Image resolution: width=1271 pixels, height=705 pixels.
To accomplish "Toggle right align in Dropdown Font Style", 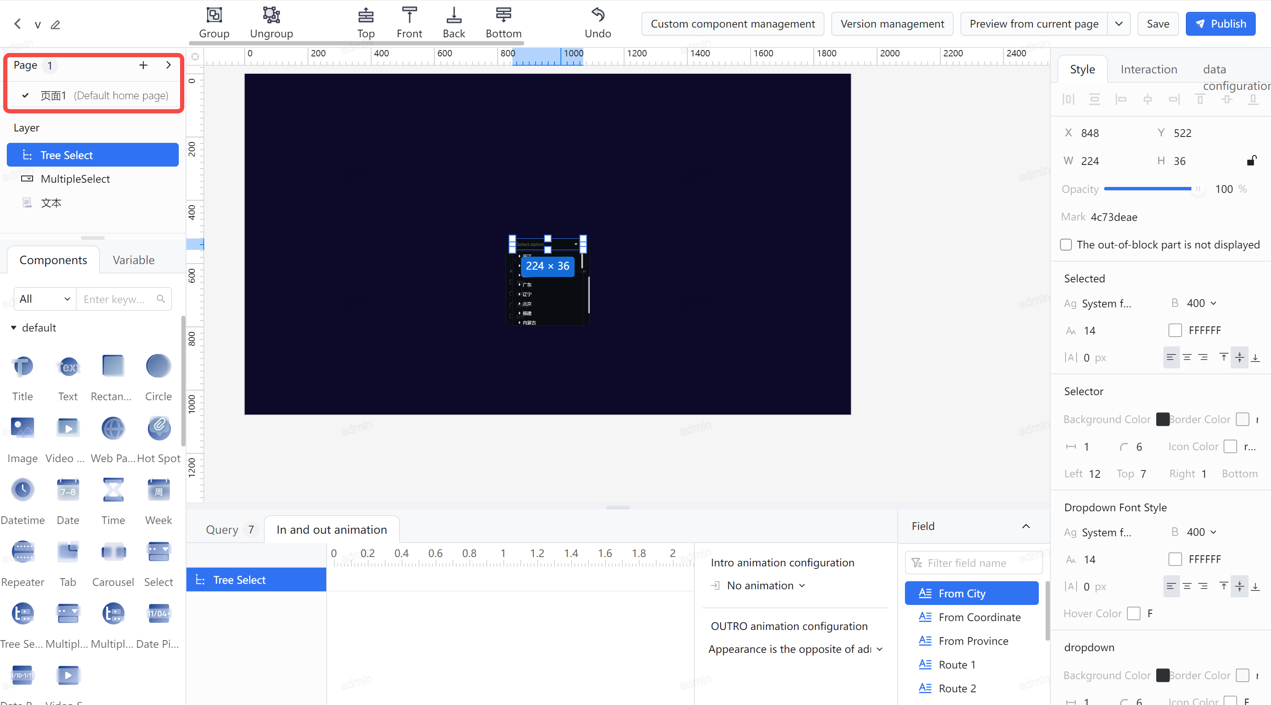I will (x=1203, y=586).
